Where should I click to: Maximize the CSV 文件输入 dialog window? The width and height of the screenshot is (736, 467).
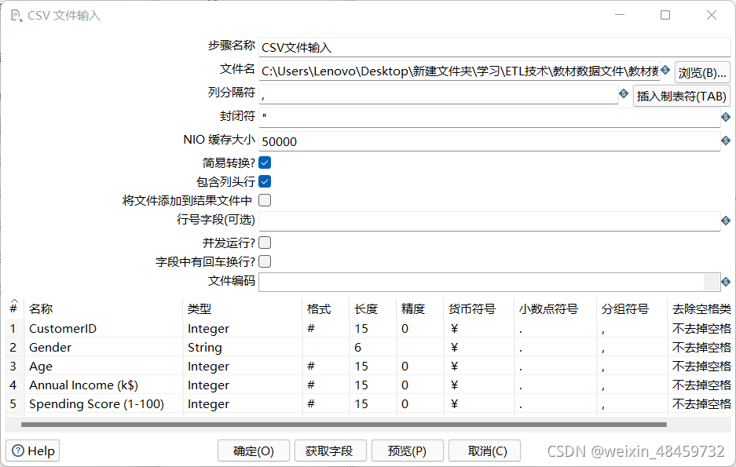tap(665, 15)
